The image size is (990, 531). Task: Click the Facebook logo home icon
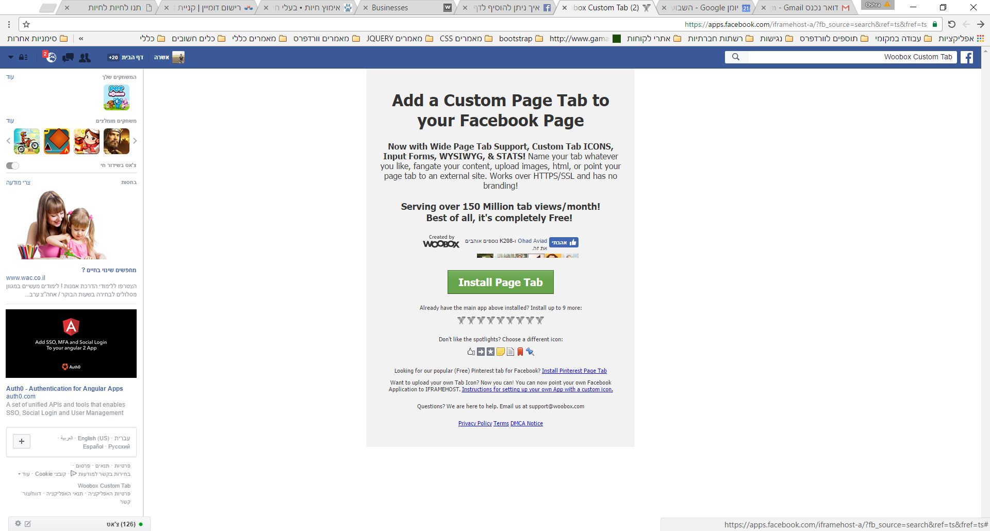pos(967,57)
